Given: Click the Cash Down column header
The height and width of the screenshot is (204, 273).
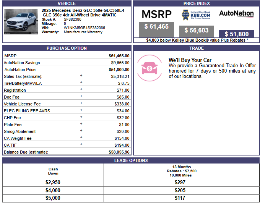Looking at the screenshot, I should 53,171.
